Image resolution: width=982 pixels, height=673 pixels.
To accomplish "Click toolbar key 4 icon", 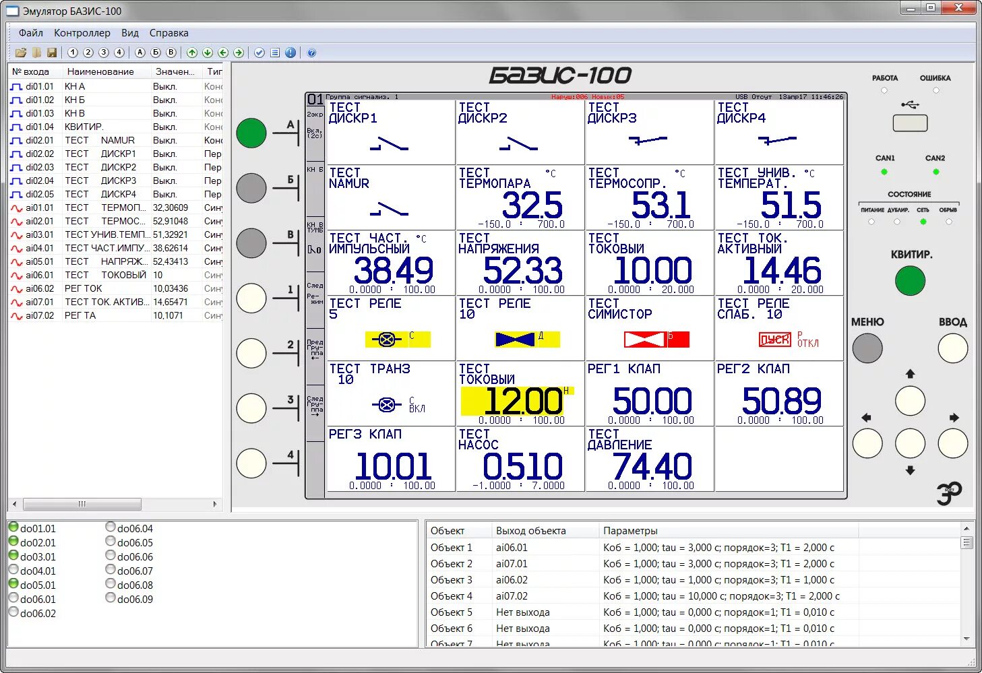I will pos(119,53).
